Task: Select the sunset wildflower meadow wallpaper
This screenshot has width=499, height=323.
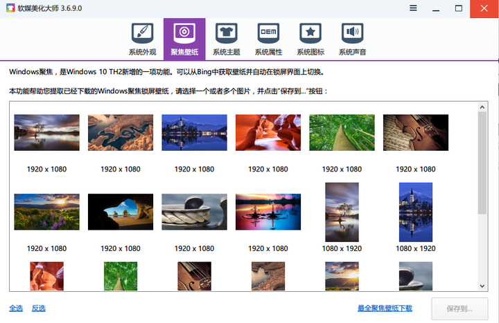Action: pyautogui.click(x=47, y=212)
